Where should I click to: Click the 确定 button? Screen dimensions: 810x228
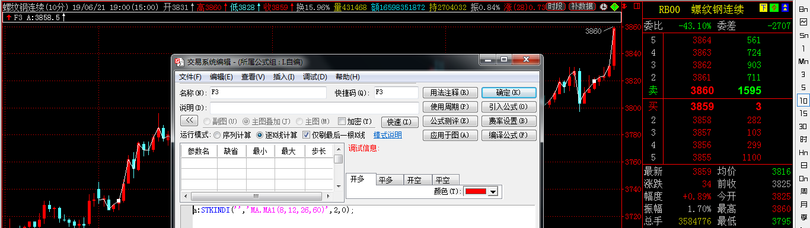point(509,93)
